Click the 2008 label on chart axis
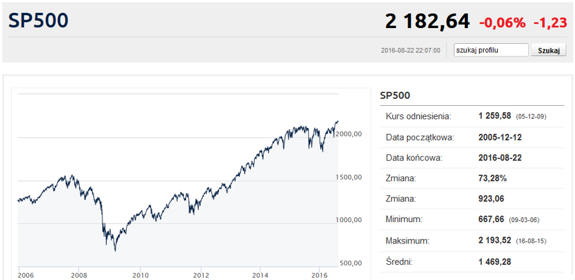Image resolution: width=575 pixels, height=280 pixels. (x=79, y=275)
